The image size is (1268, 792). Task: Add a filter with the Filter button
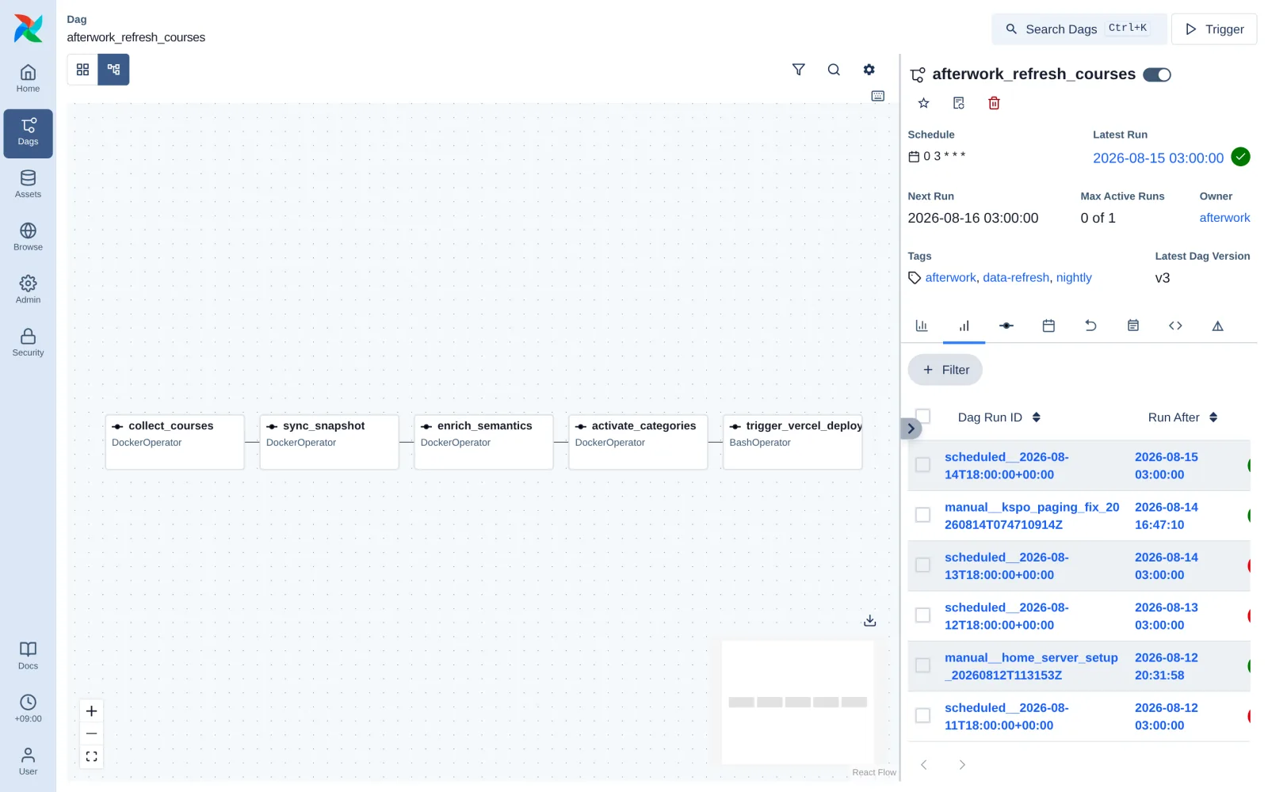pos(945,370)
